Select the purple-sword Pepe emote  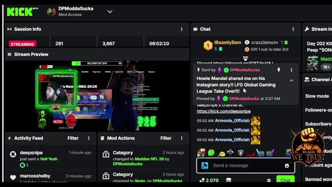(270, 152)
